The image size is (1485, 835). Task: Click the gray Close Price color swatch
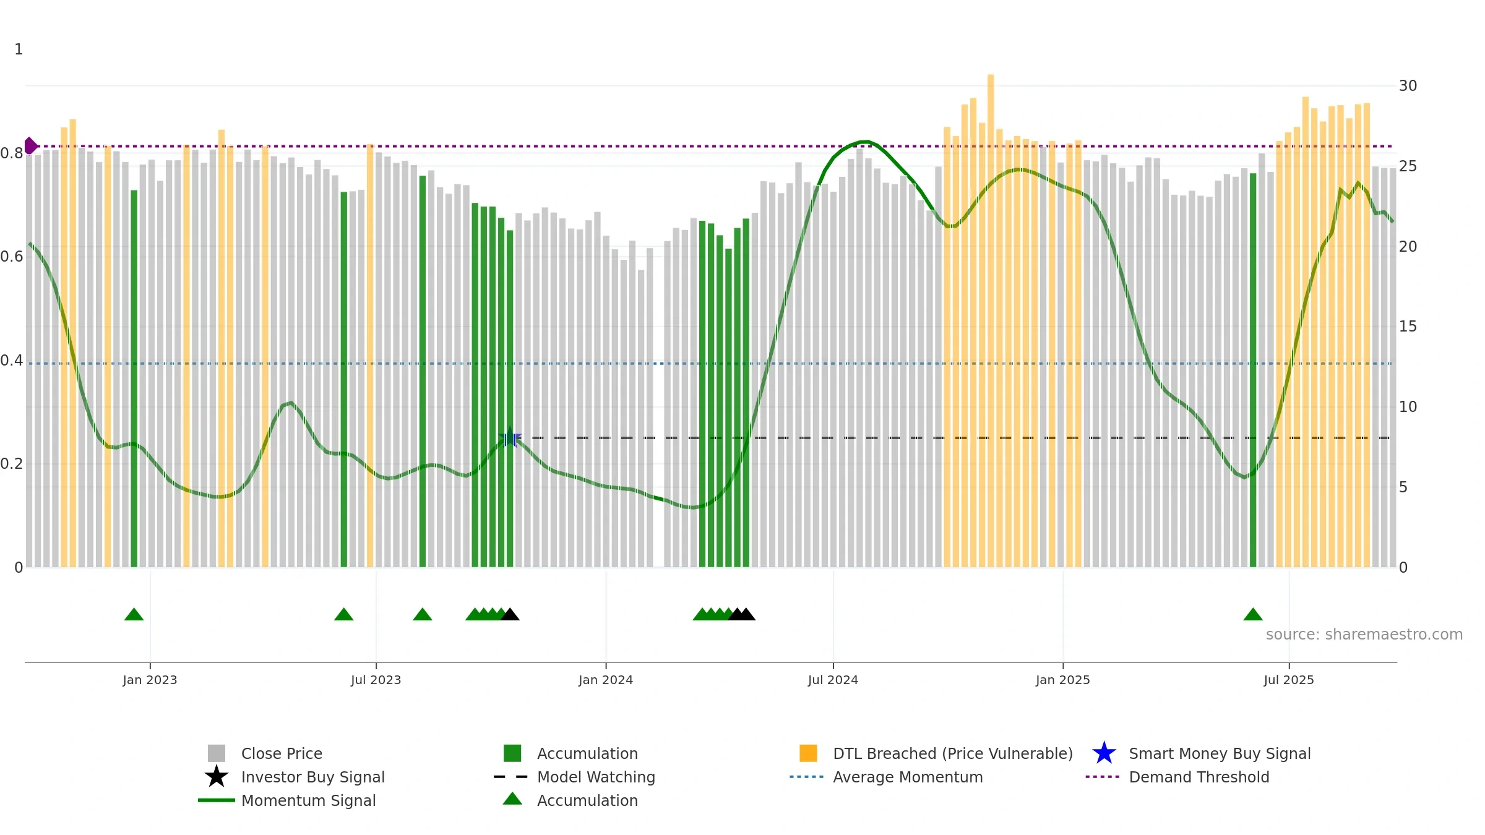[x=217, y=753]
